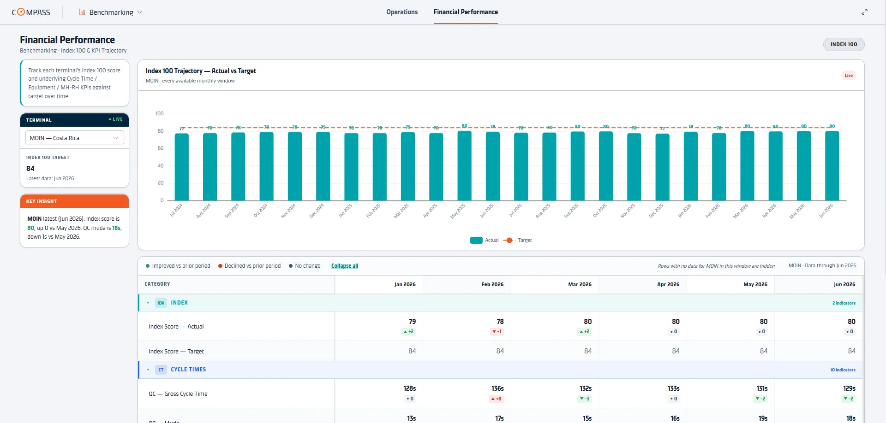
Task: Click the Index Score — Actual row label
Action: pyautogui.click(x=176, y=326)
